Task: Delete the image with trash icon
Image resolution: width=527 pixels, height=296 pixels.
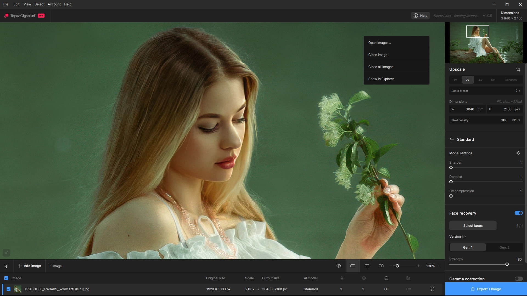Action: (x=433, y=289)
